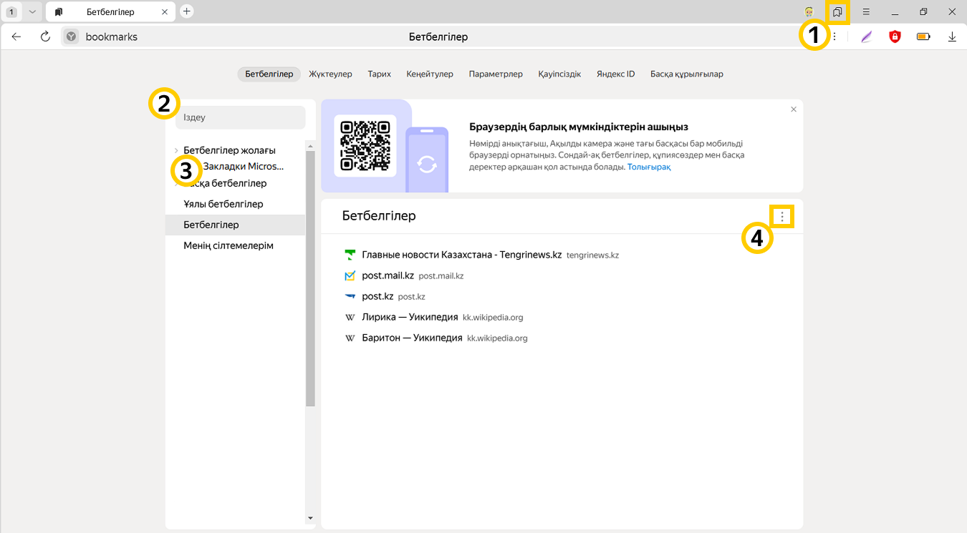Screen dimensions: 967x533
Task: Open the three-dot menu in Бетбелгілер header
Action: (x=782, y=216)
